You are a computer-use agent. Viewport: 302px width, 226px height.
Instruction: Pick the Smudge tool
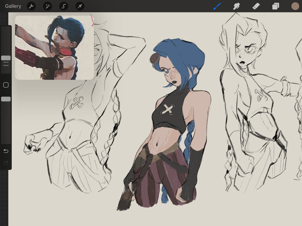click(237, 6)
